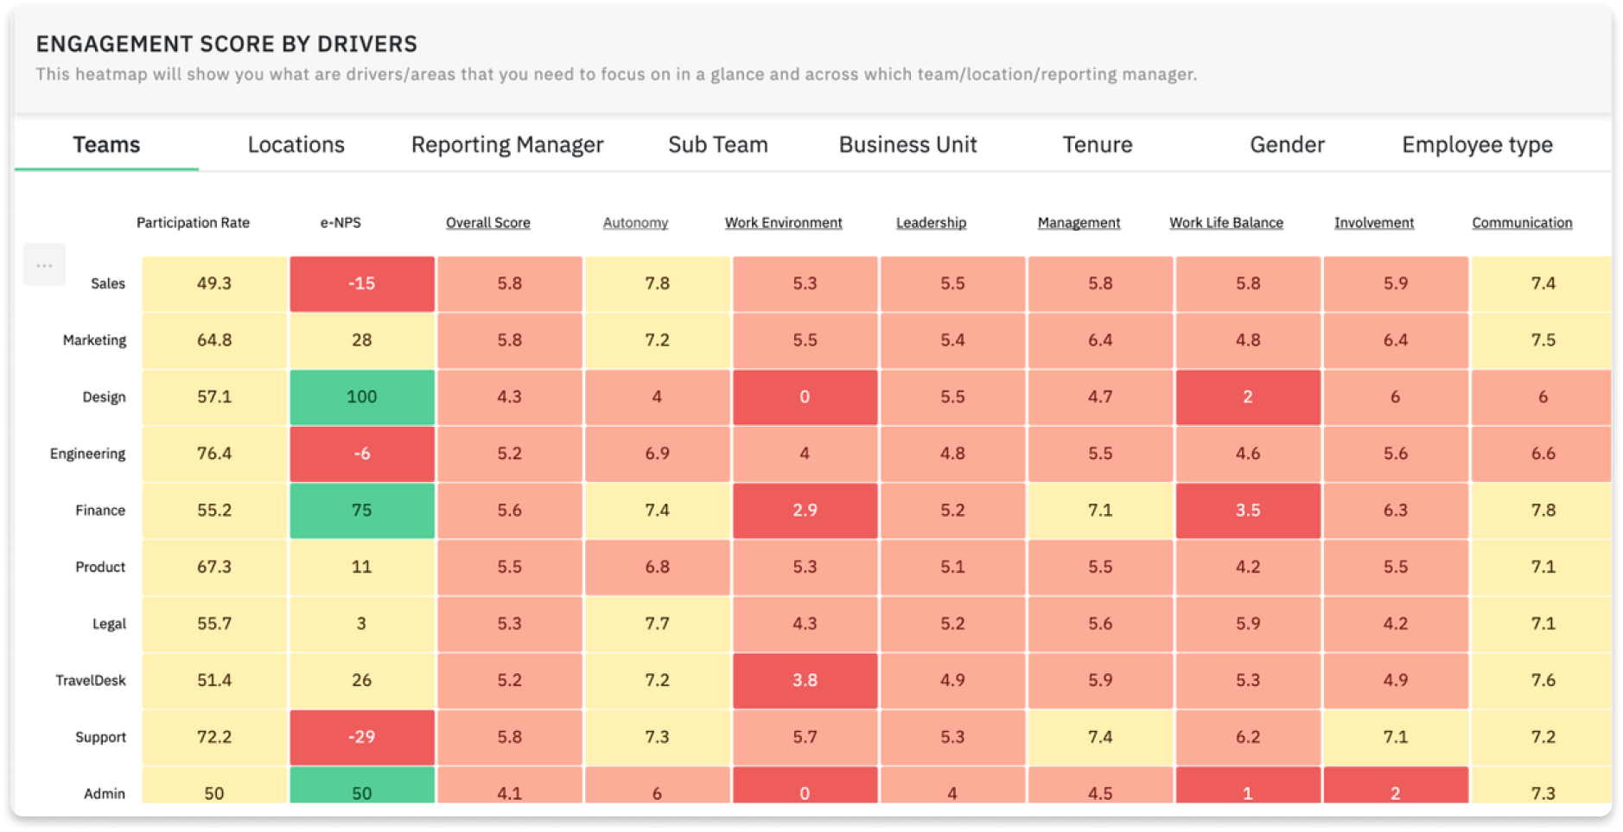Screen dimensions: 1623x832
Task: Click Design team's green 100 e-NPS cell
Action: point(361,397)
